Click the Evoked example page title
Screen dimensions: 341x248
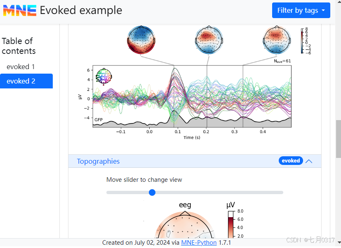(81, 10)
